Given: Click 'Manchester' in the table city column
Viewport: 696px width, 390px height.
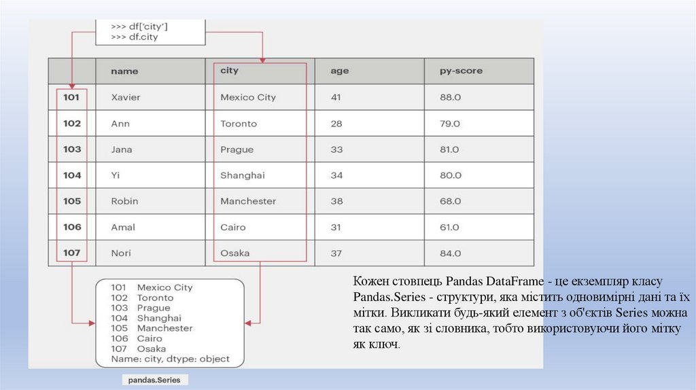Looking at the screenshot, I should (248, 201).
